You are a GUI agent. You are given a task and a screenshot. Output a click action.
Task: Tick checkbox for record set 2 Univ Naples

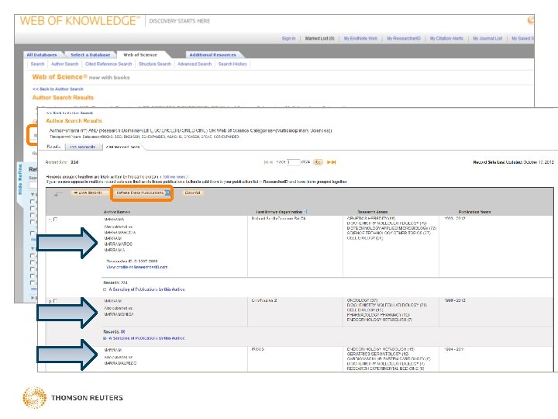coord(55,301)
